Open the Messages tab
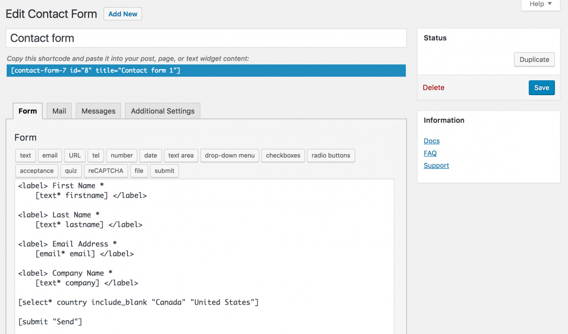This screenshot has height=334, width=568. 98,111
